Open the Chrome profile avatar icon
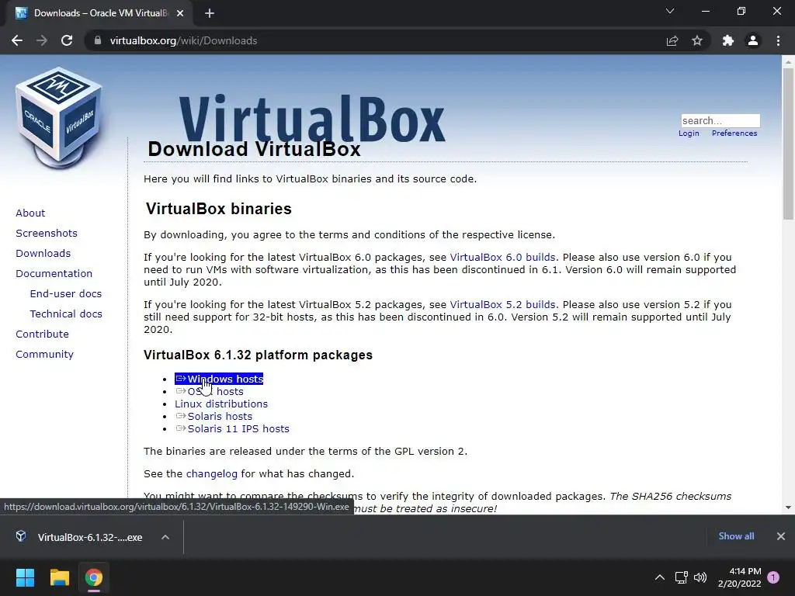 753,40
